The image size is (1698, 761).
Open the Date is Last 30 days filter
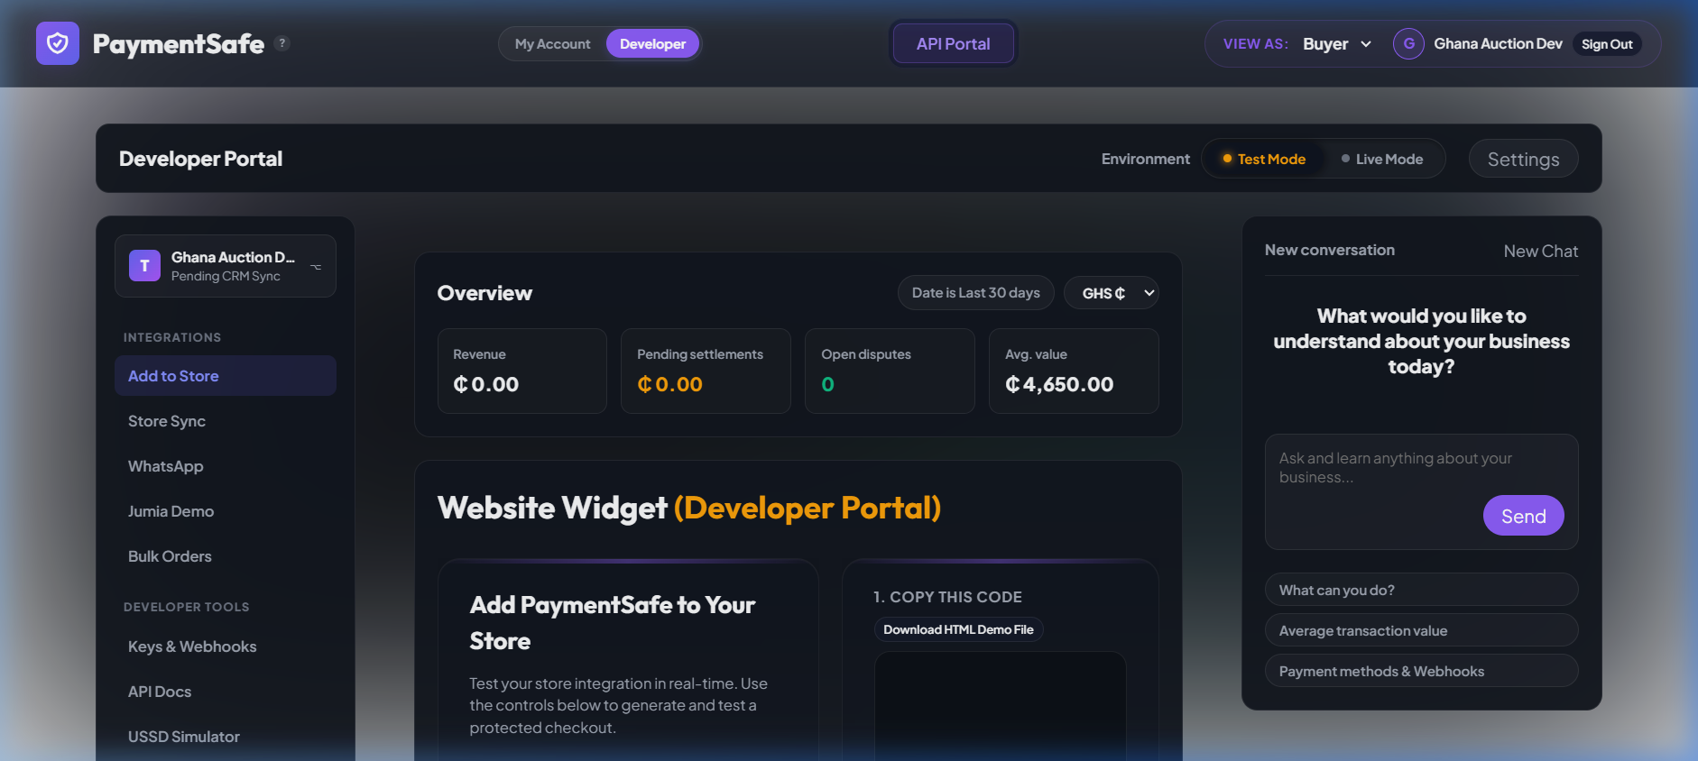(x=975, y=293)
